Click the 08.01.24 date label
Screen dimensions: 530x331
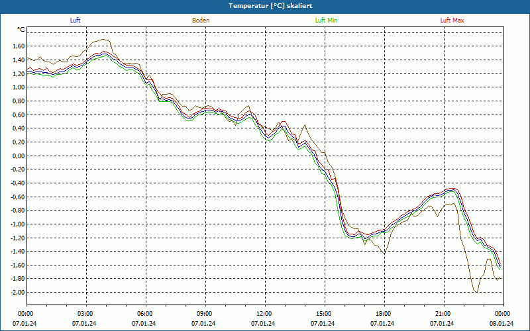(x=502, y=324)
